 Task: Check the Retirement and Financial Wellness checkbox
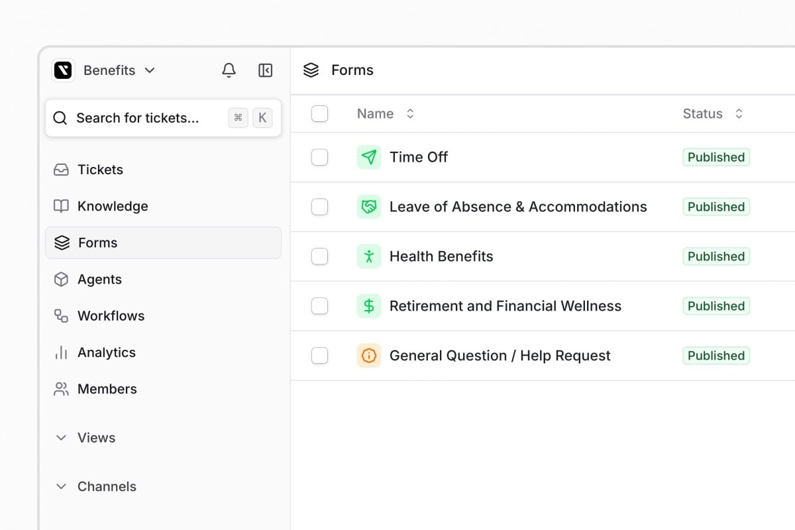tap(320, 306)
